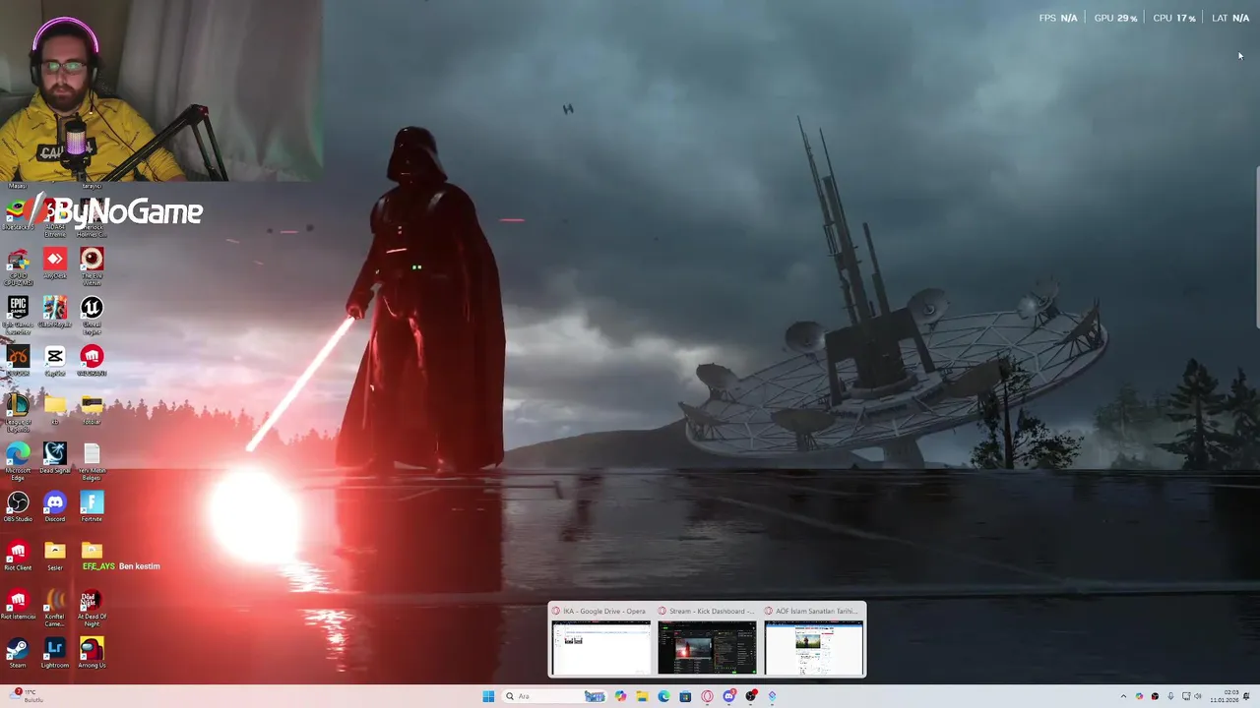
Task: Launch Unreal Engine from the desktop
Action: coord(92,315)
